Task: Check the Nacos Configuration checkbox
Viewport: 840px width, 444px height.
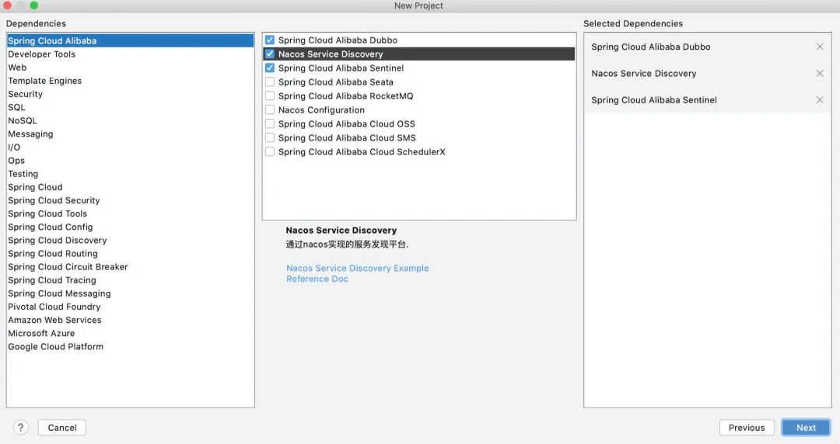Action: (270, 109)
